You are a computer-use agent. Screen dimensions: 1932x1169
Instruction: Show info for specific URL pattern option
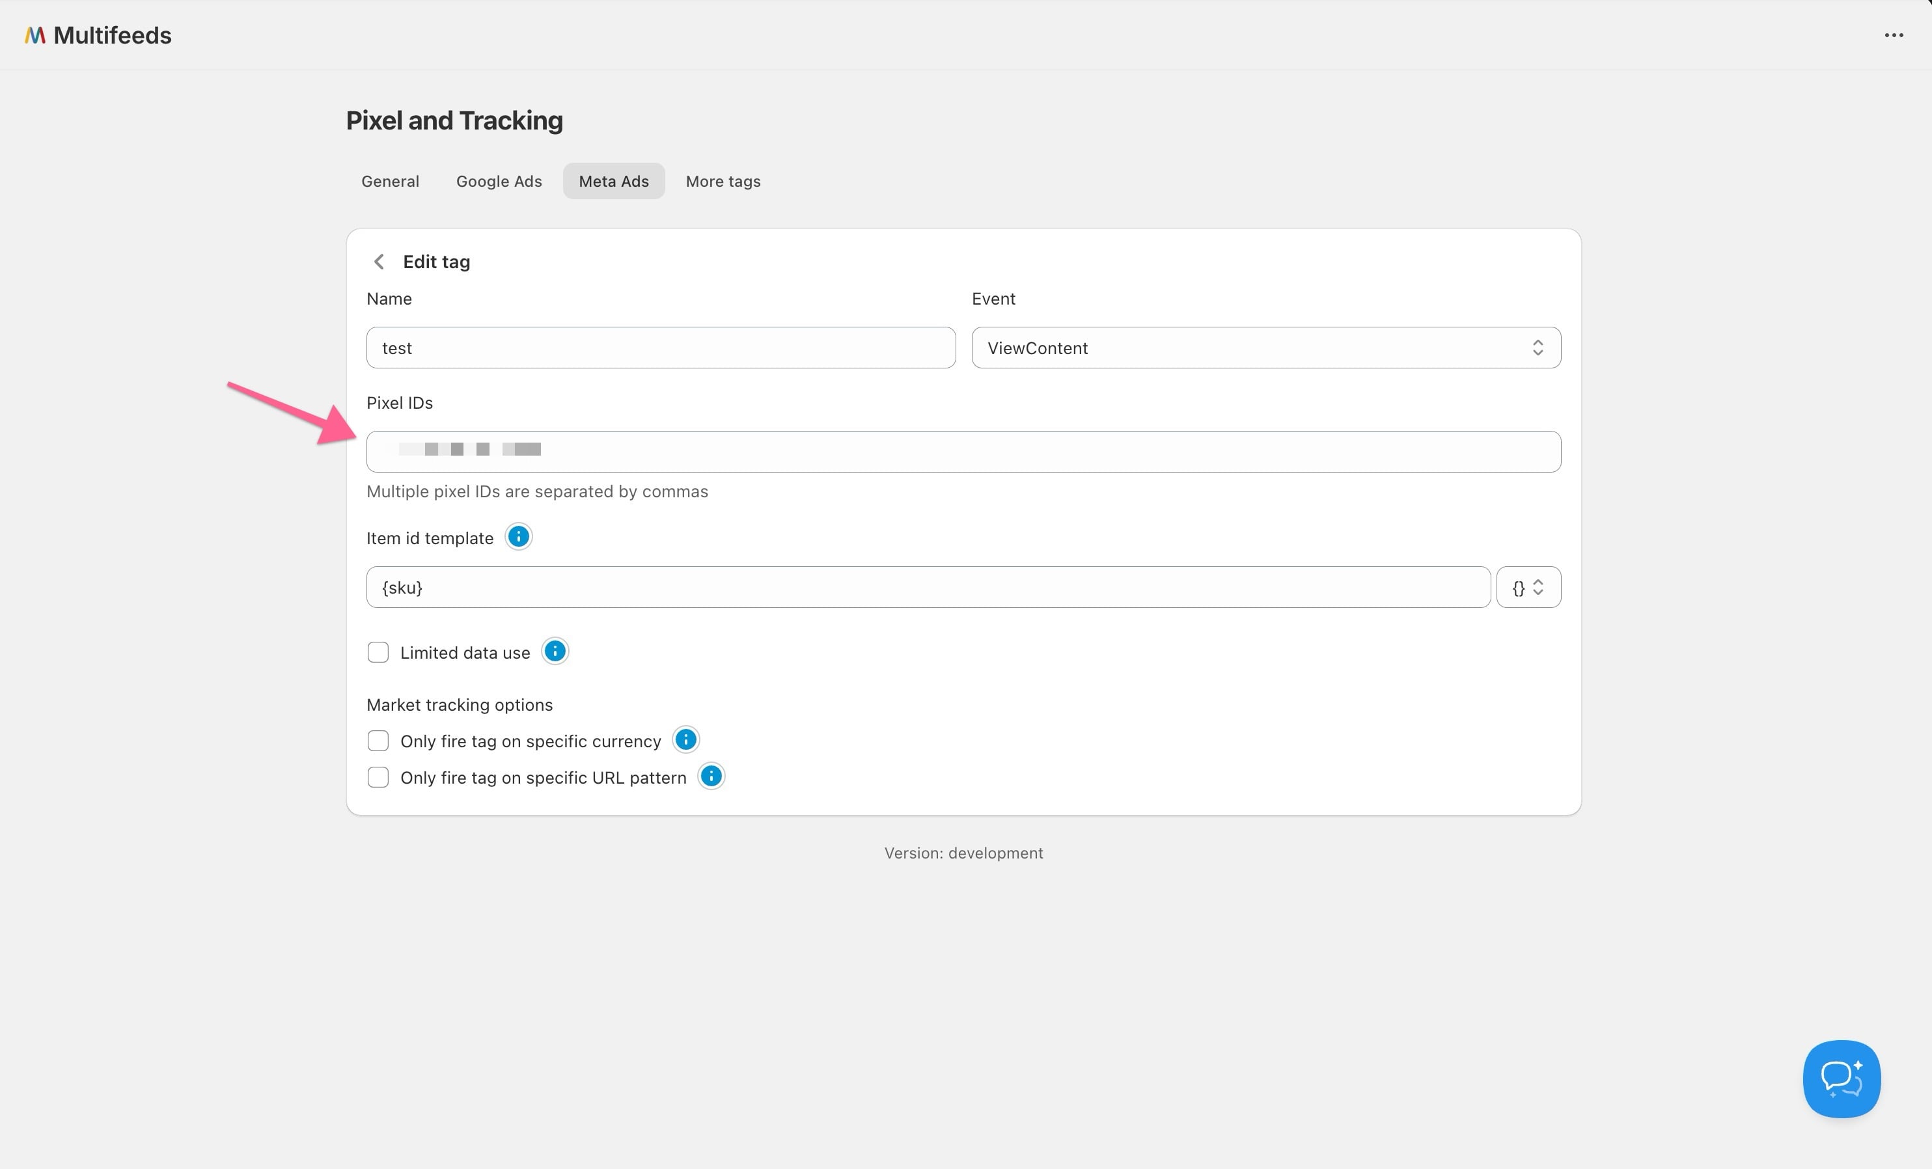[711, 777]
